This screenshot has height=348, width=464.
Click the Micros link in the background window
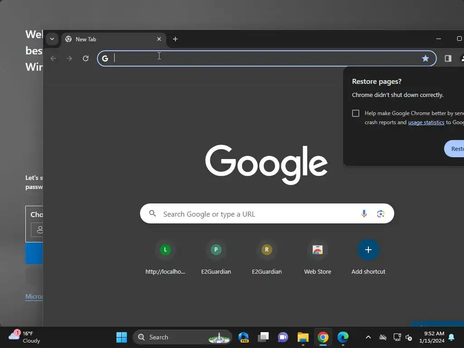(34, 296)
